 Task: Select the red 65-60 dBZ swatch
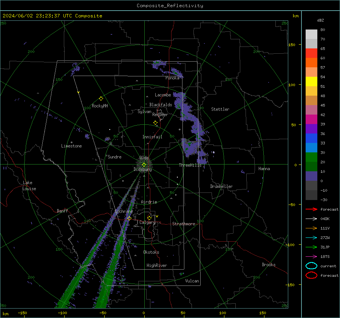pyautogui.click(x=311, y=53)
